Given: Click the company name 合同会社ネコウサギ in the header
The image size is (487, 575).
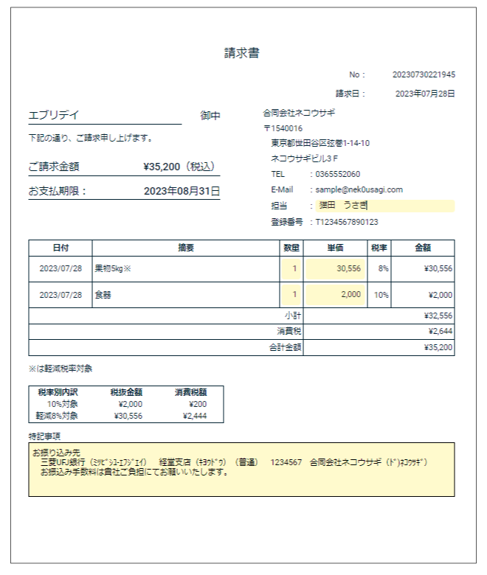Looking at the screenshot, I should point(299,114).
